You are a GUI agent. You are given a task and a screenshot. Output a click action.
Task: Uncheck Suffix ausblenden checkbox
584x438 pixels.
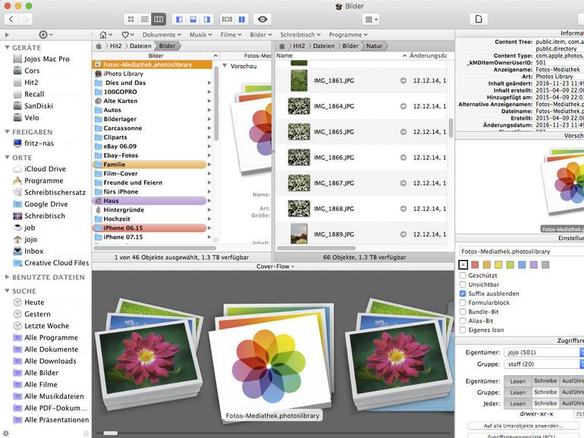463,293
